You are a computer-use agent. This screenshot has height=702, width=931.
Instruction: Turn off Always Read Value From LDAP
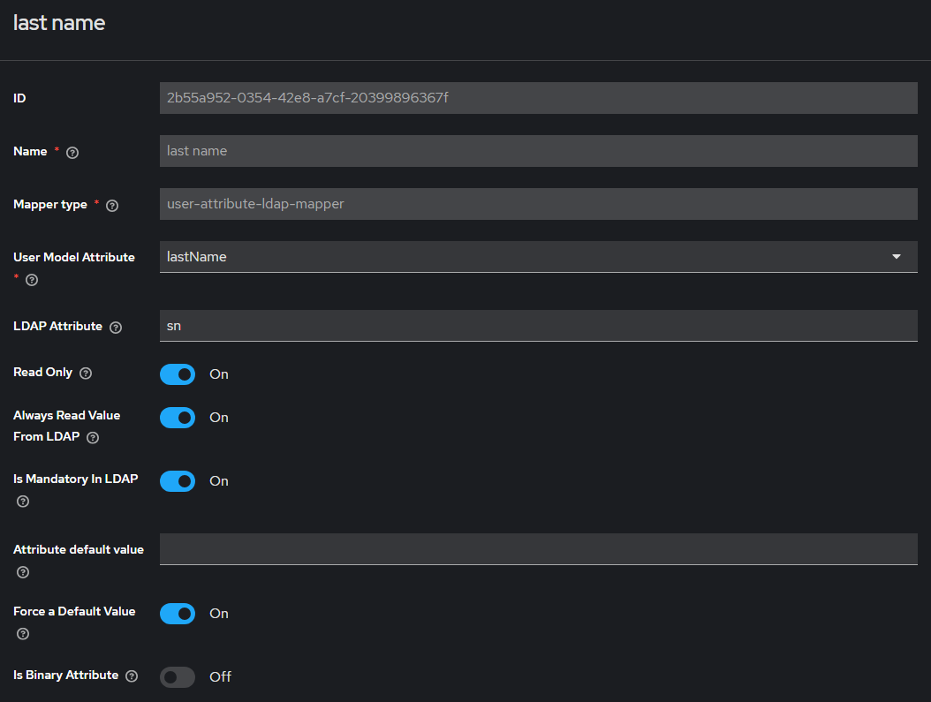coord(178,418)
